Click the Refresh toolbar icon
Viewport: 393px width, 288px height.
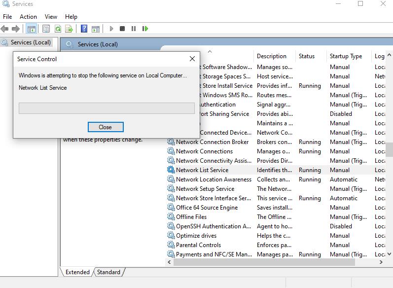58,29
